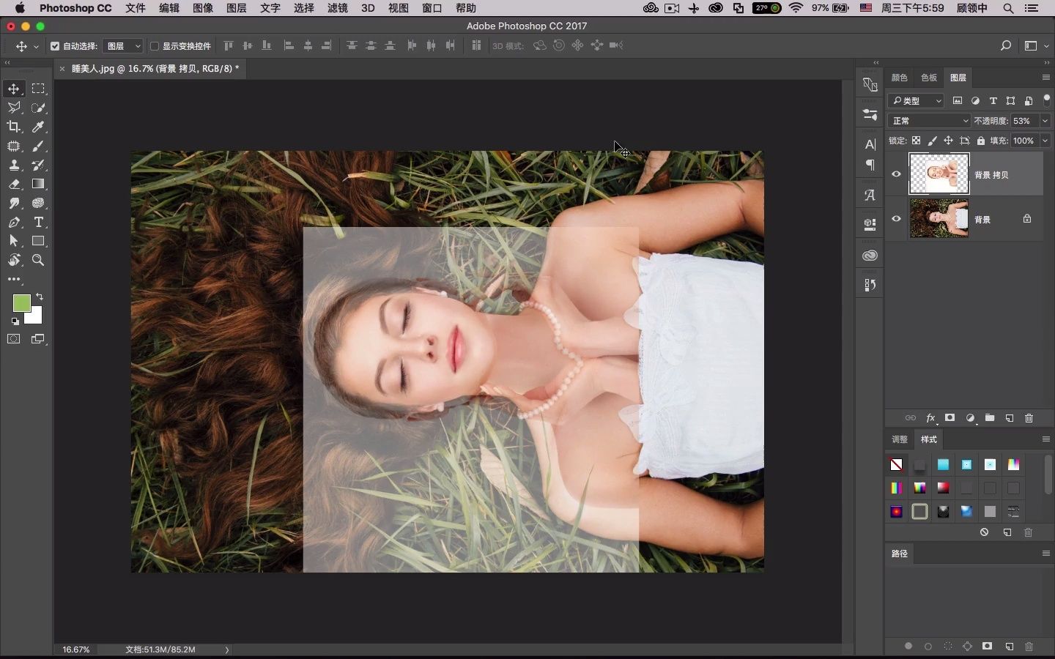Open the 图像 (Image) menu
This screenshot has height=659, width=1055.
[x=202, y=8]
